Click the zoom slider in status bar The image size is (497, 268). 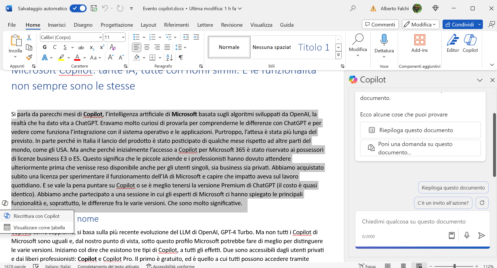pyautogui.click(x=454, y=266)
